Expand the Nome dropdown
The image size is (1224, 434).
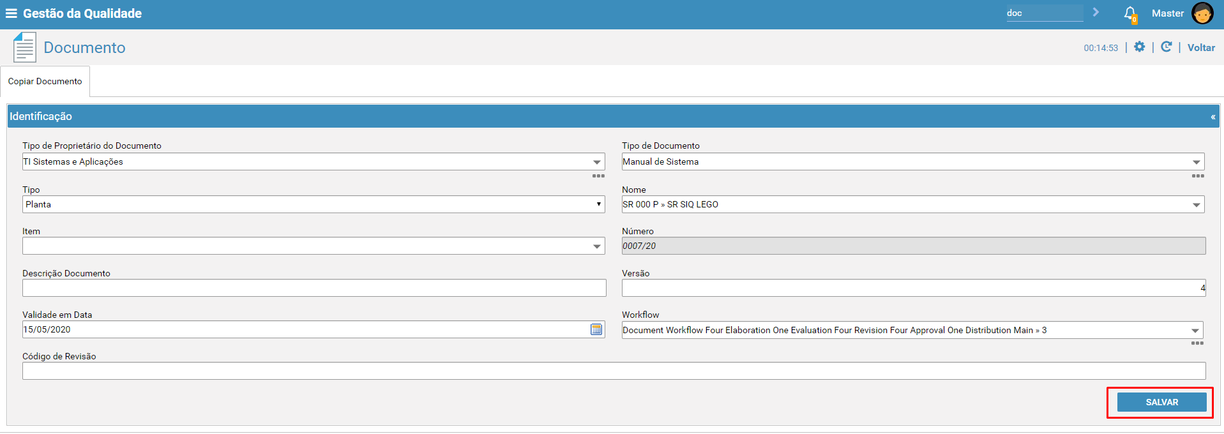(x=1197, y=205)
